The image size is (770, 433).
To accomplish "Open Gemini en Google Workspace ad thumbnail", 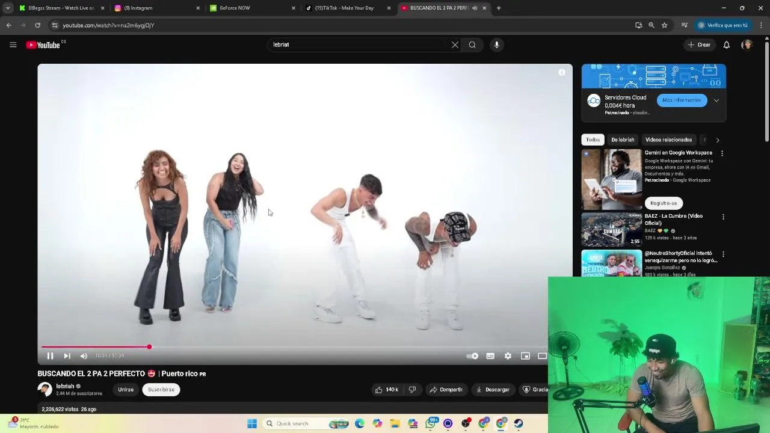I will tap(612, 179).
